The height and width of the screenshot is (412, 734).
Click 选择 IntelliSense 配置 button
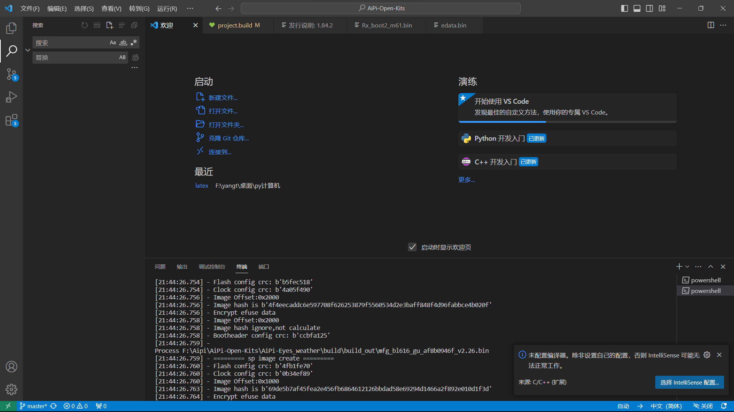(x=689, y=382)
